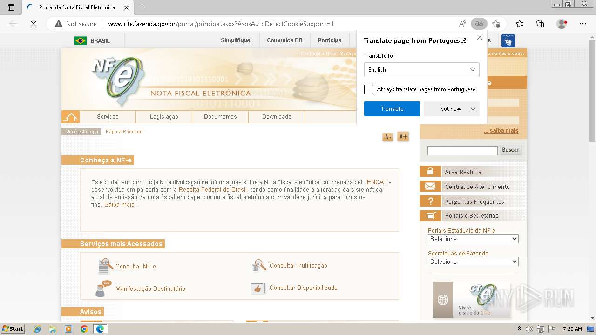The image size is (596, 335).
Task: Open the Downloads menu
Action: point(277,117)
